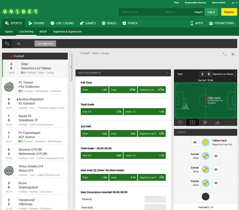Expand match view with corner arrows icon

click(224, 54)
